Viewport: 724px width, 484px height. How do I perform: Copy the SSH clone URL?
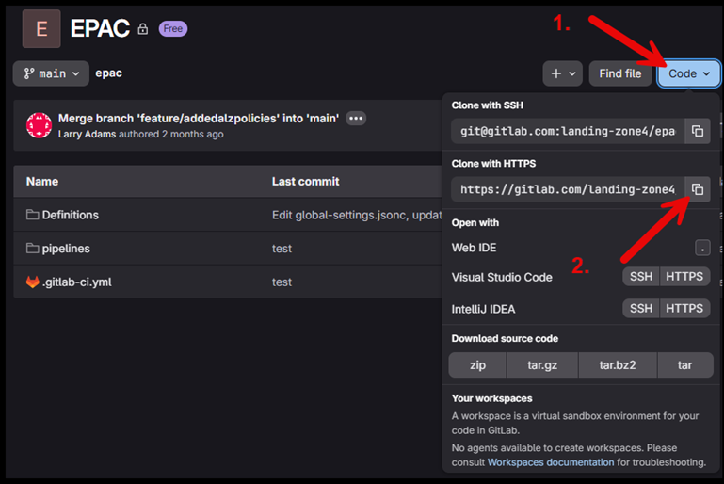(x=698, y=131)
